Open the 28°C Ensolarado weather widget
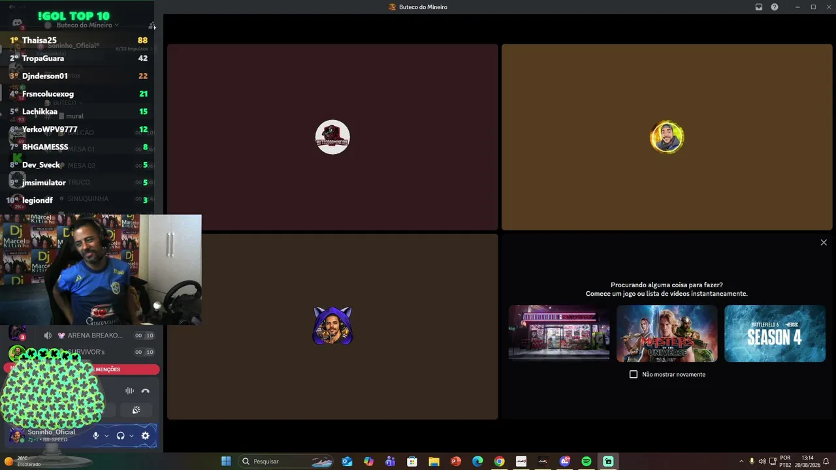 [23, 462]
